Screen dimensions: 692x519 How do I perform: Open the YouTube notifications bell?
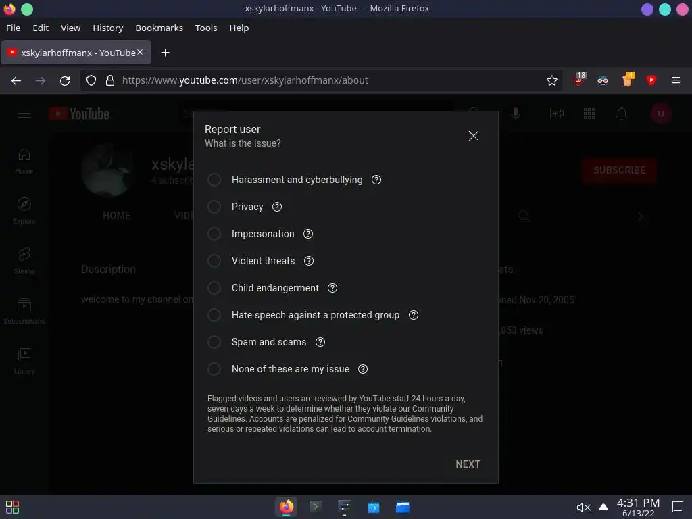[x=622, y=114]
